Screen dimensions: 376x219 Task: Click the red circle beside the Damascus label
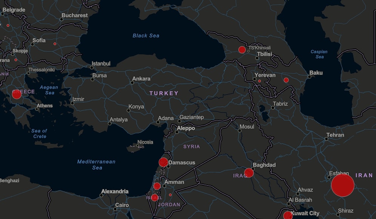click(163, 162)
